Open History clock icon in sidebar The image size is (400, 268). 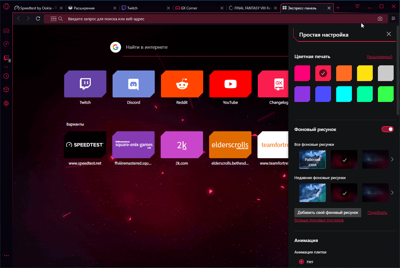pyautogui.click(x=6, y=76)
